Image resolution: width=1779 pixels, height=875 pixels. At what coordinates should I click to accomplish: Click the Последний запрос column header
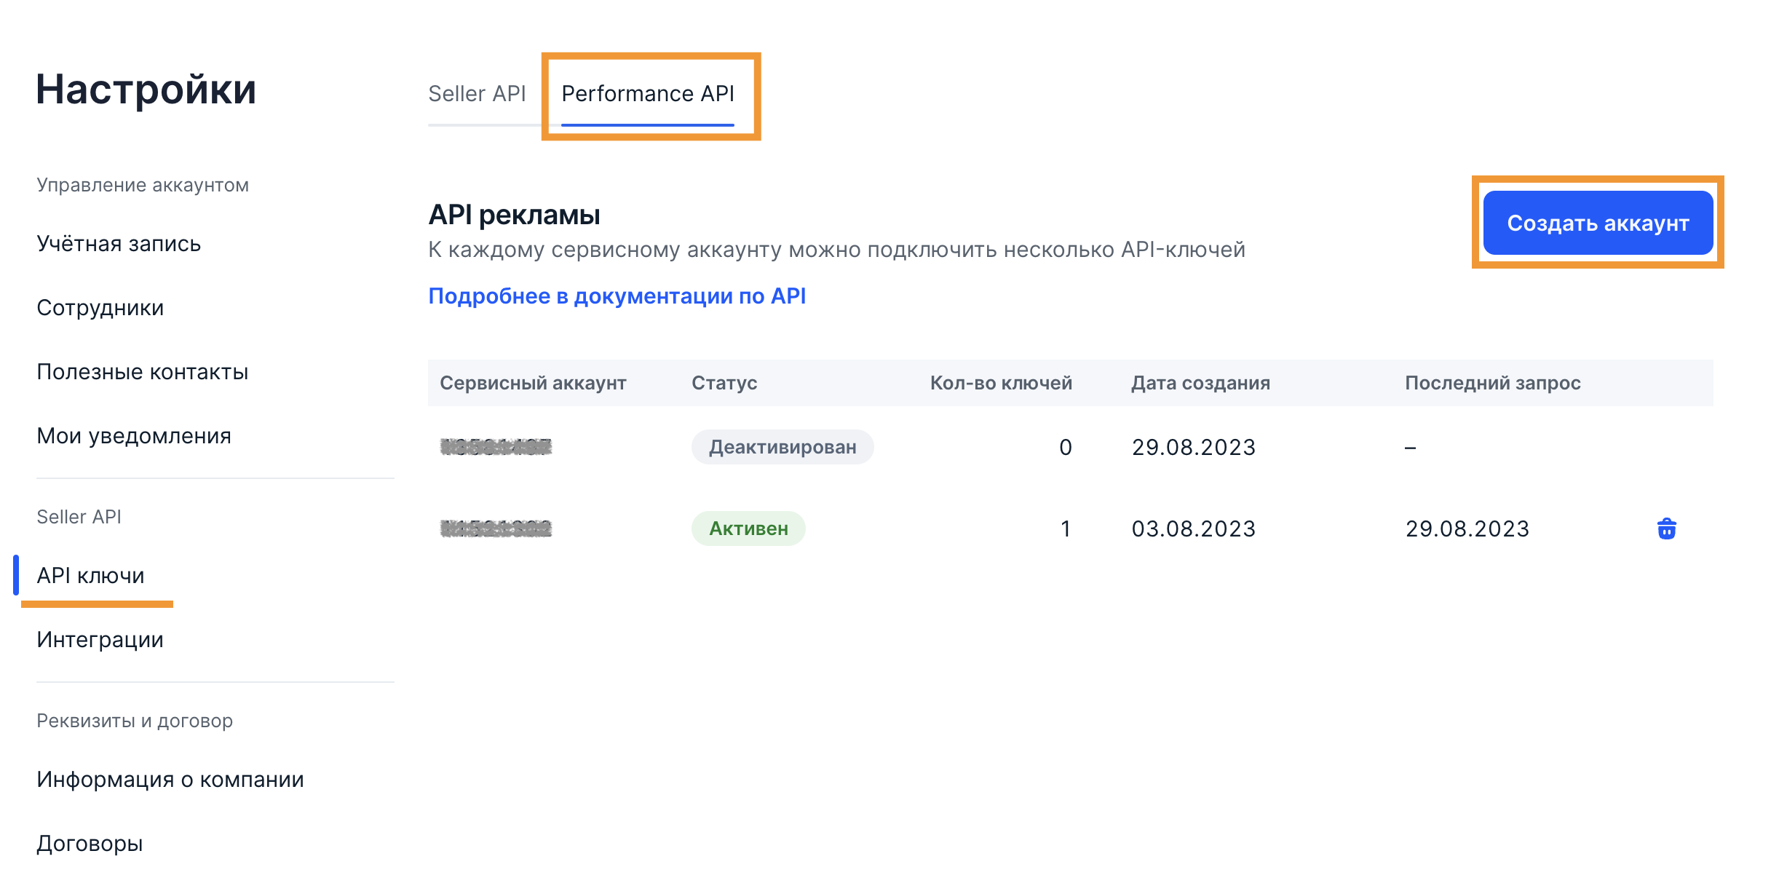click(1492, 383)
